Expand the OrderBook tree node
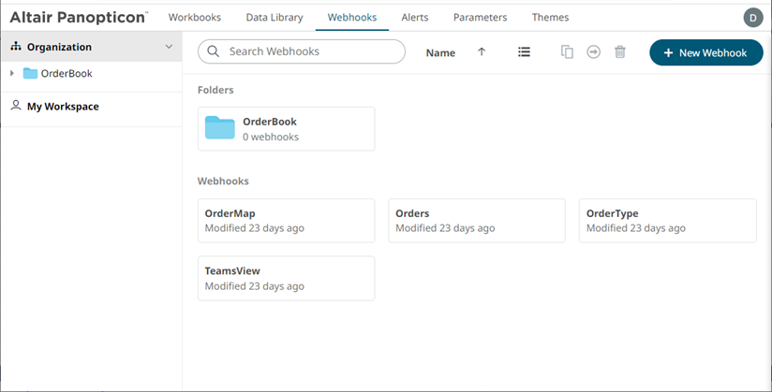This screenshot has width=772, height=392. tap(11, 73)
